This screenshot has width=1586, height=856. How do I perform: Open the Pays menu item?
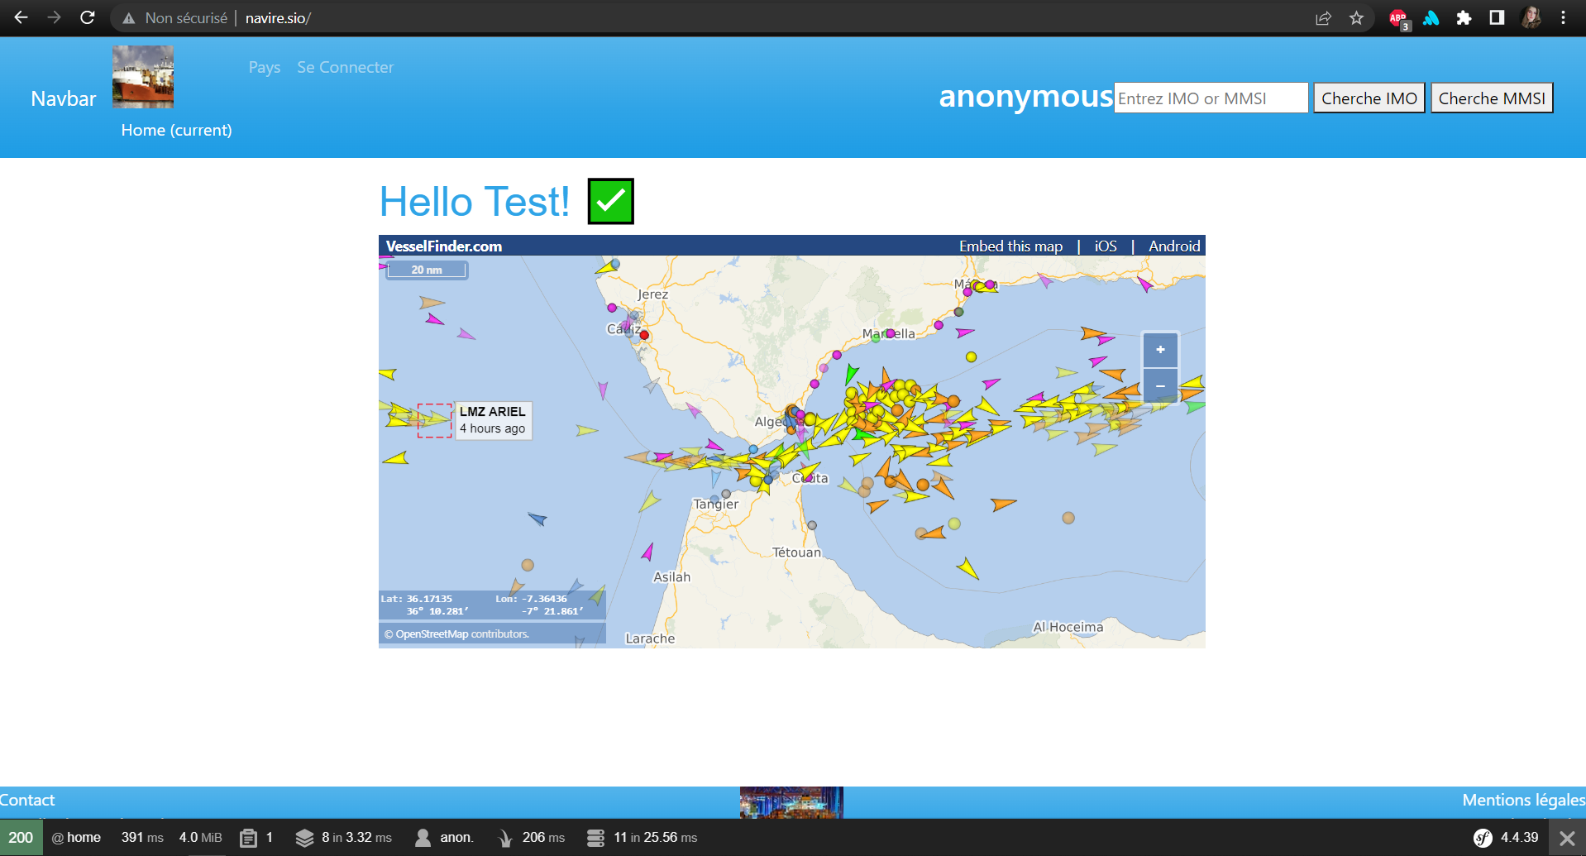pyautogui.click(x=265, y=68)
